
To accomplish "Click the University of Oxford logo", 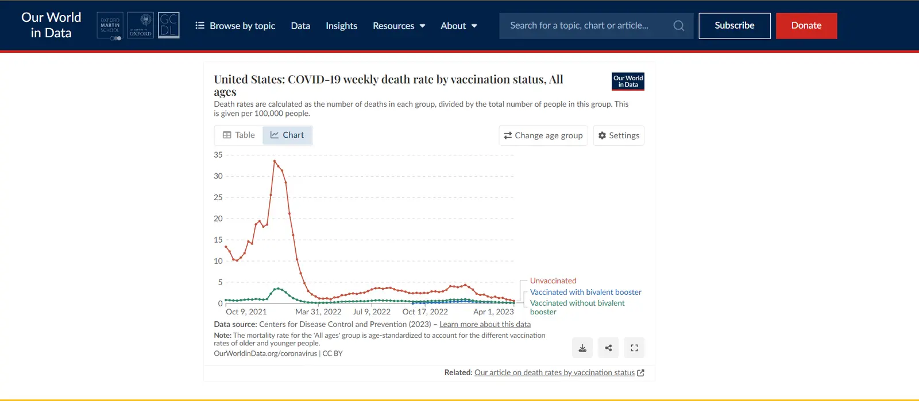I will point(140,26).
